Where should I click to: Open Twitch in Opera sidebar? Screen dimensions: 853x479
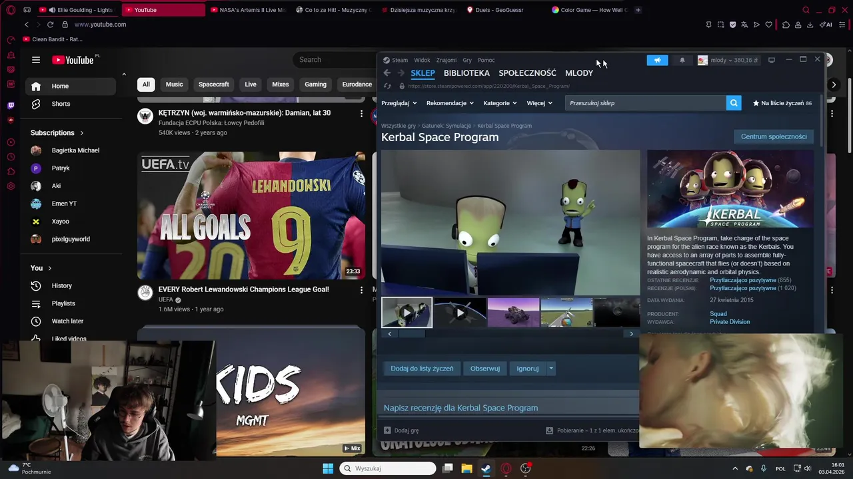tap(11, 106)
